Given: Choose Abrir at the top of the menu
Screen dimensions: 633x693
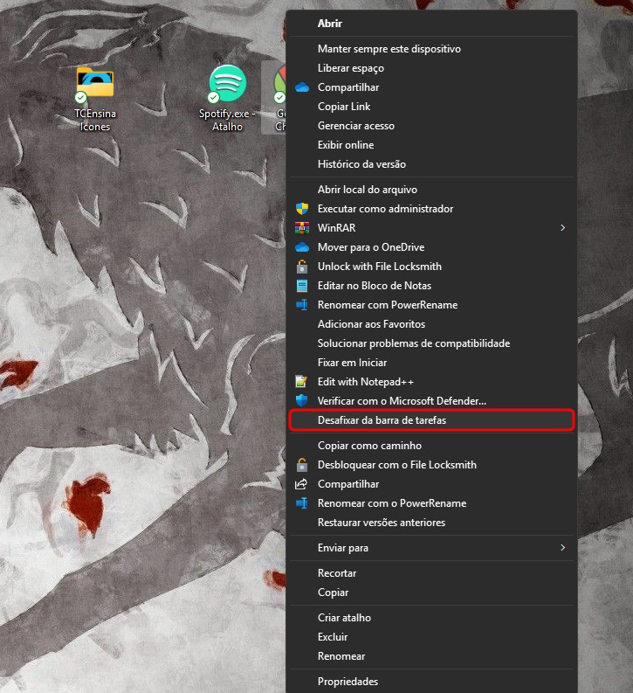Looking at the screenshot, I should tap(330, 24).
